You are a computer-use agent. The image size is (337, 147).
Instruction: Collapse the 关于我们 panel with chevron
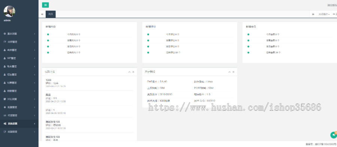click(x=230, y=72)
